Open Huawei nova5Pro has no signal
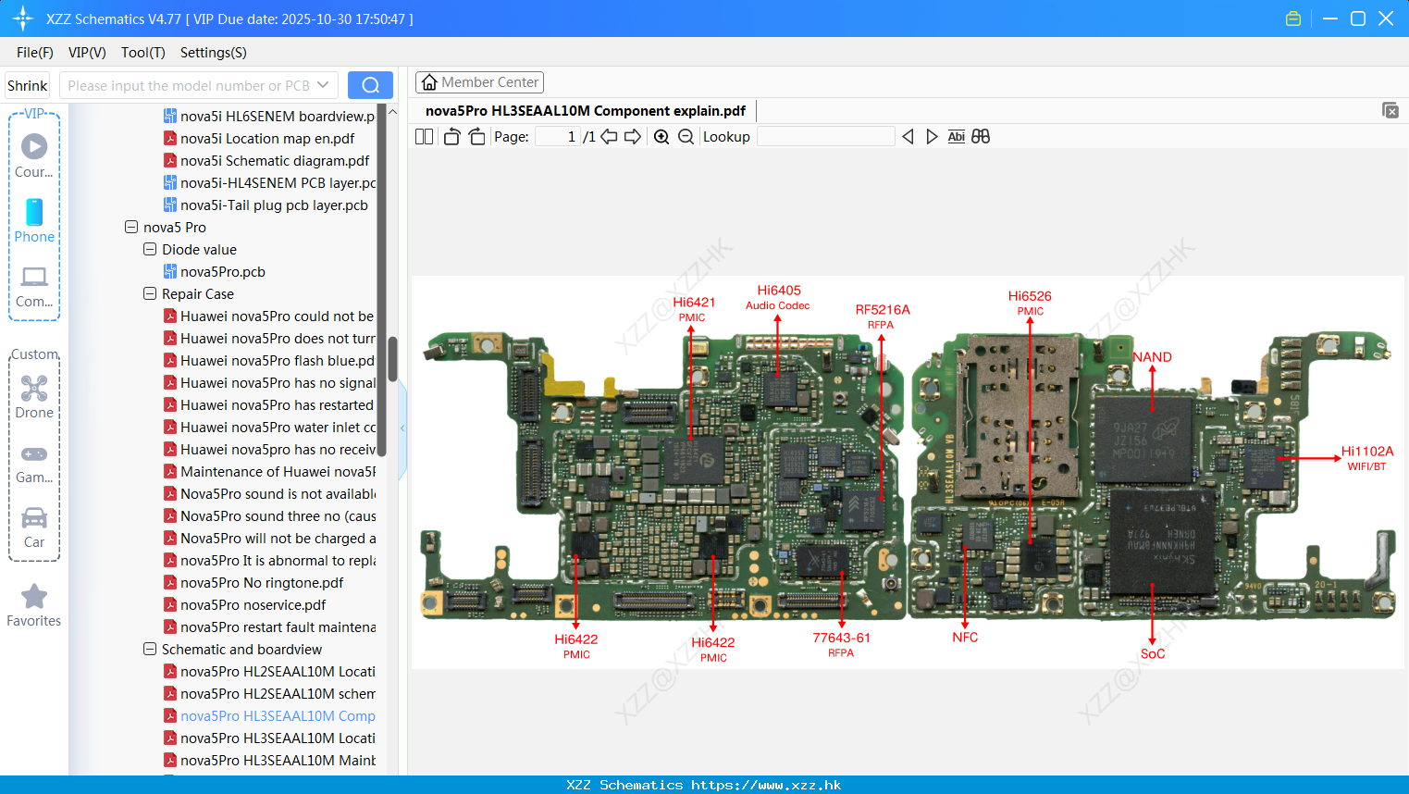Image resolution: width=1409 pixels, height=794 pixels. point(269,382)
